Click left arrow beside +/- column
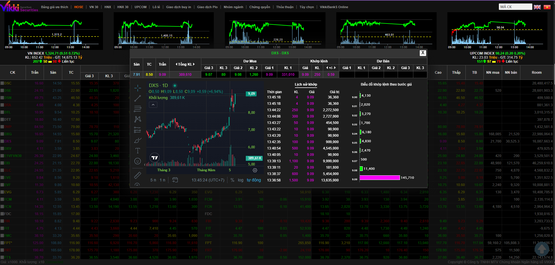 coord(327,68)
